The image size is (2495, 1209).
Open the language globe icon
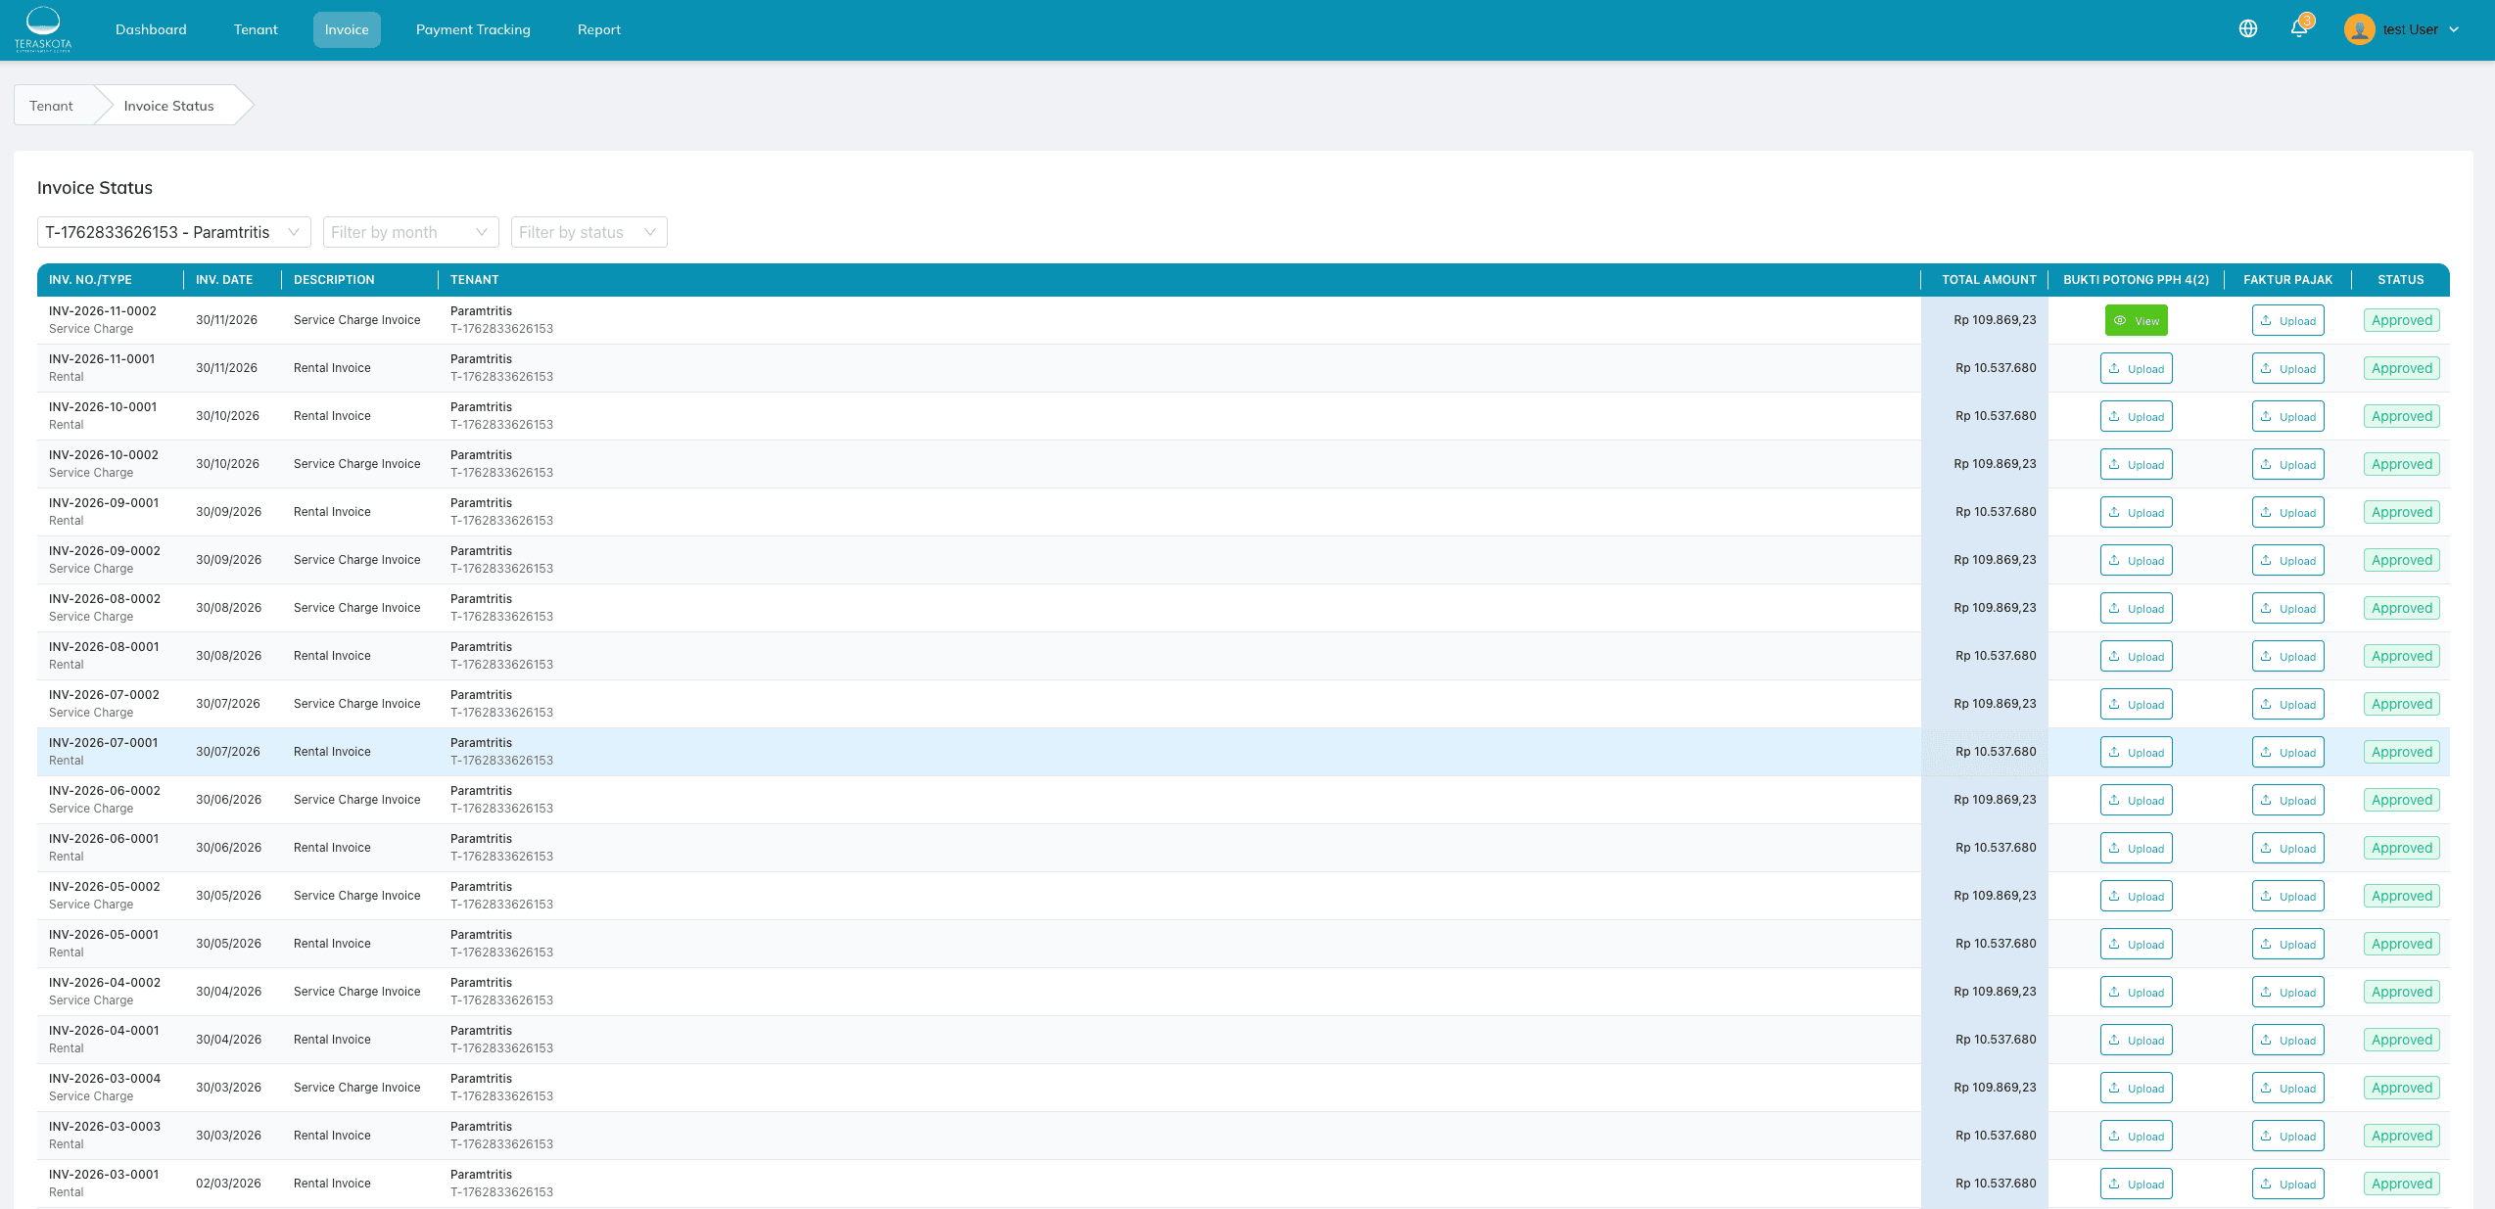click(2248, 29)
